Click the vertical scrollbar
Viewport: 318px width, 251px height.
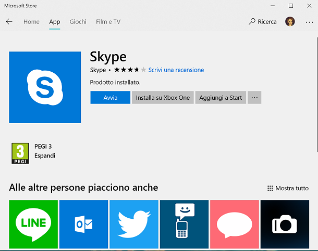pos(317,95)
